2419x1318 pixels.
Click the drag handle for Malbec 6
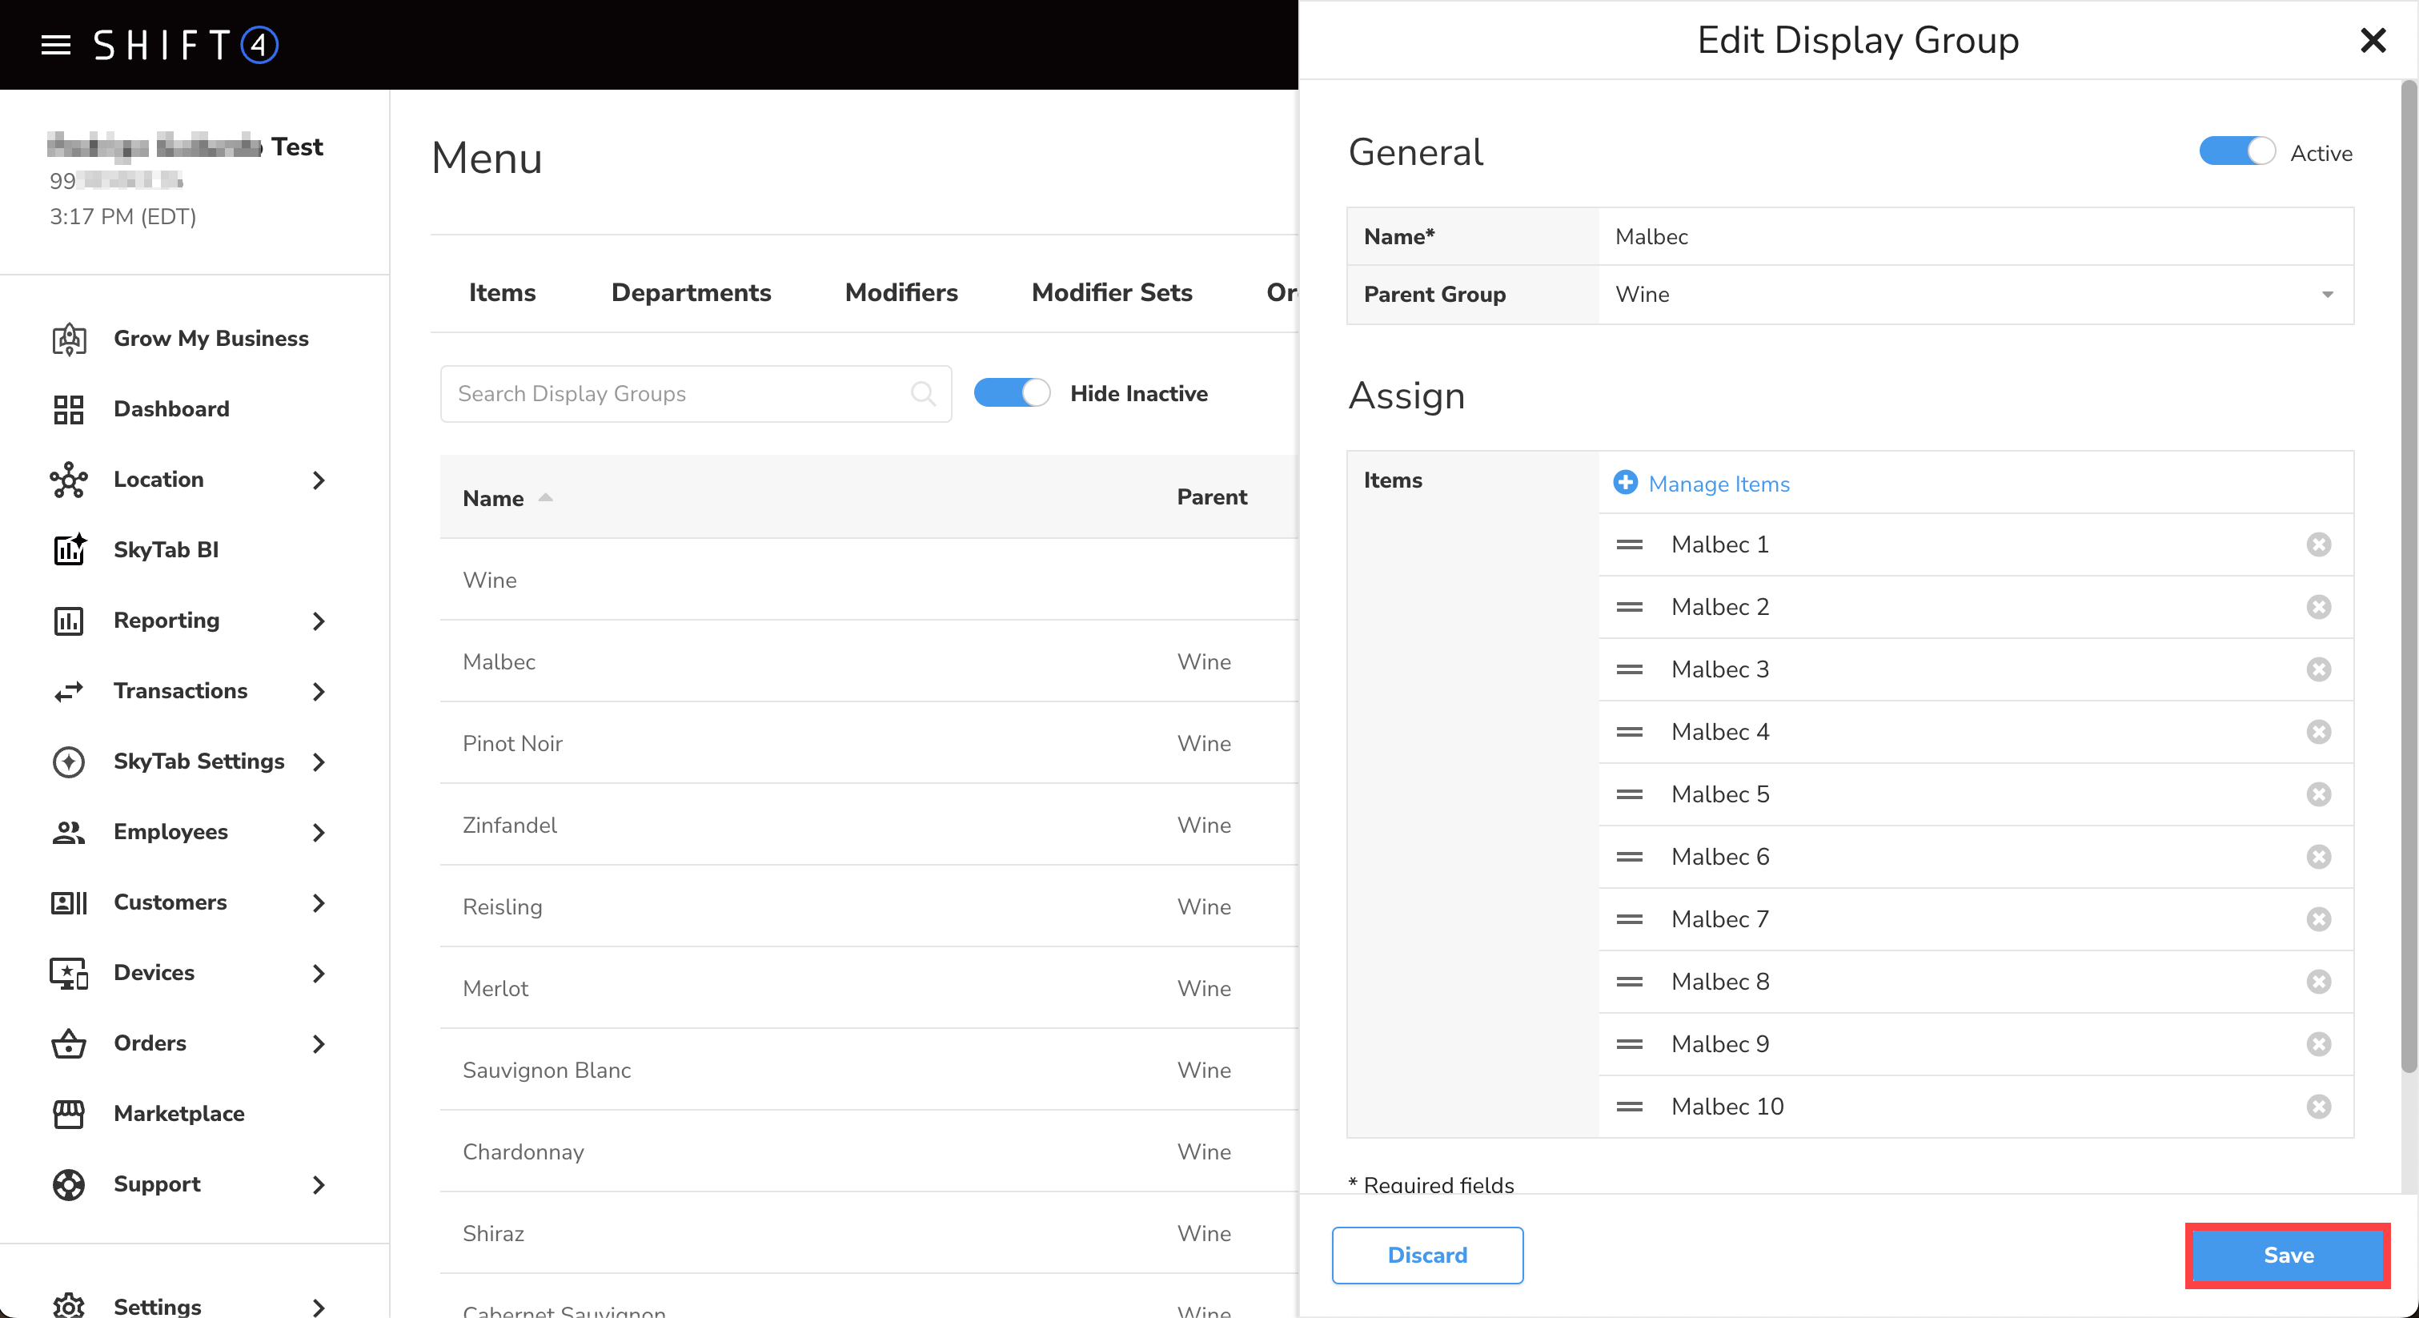[x=1629, y=857]
